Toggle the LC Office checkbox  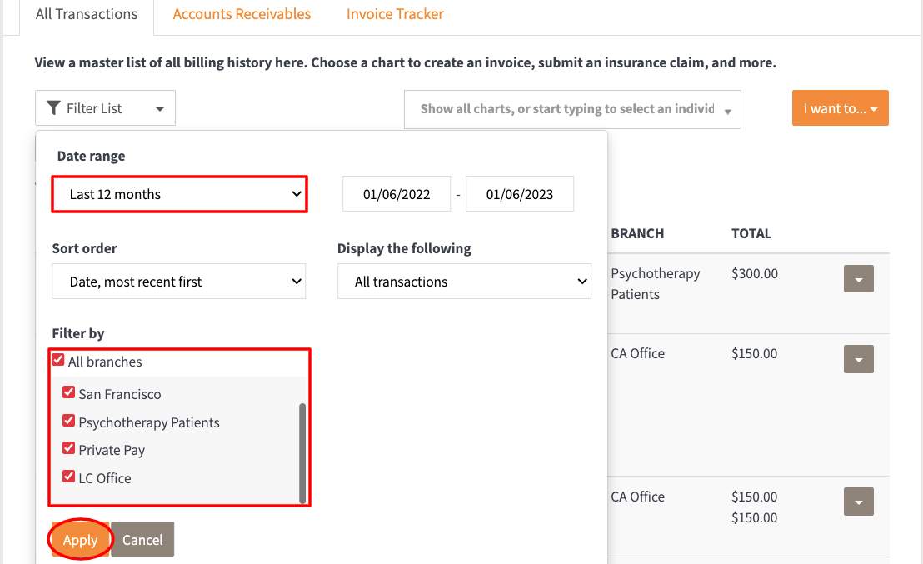point(69,477)
